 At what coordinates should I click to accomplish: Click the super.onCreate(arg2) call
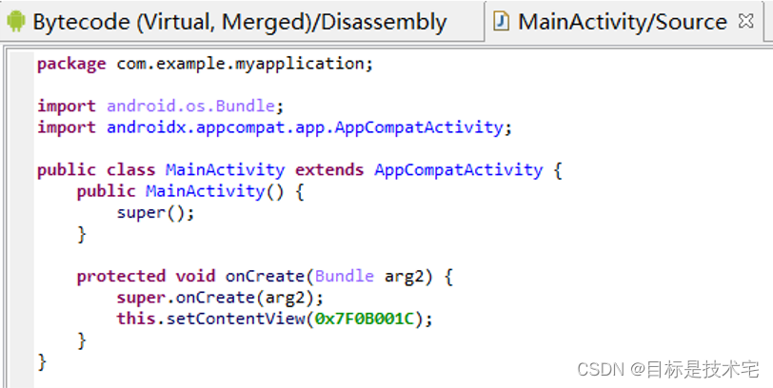(181, 298)
